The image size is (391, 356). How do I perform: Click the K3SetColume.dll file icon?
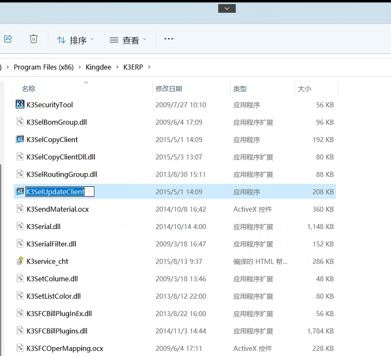coord(20,278)
